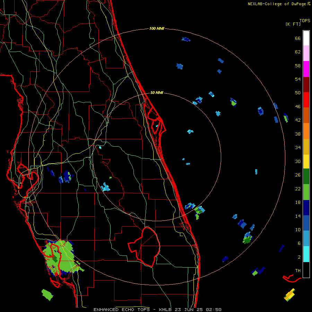Pick the dark green legend swatch

[x=306, y=176]
